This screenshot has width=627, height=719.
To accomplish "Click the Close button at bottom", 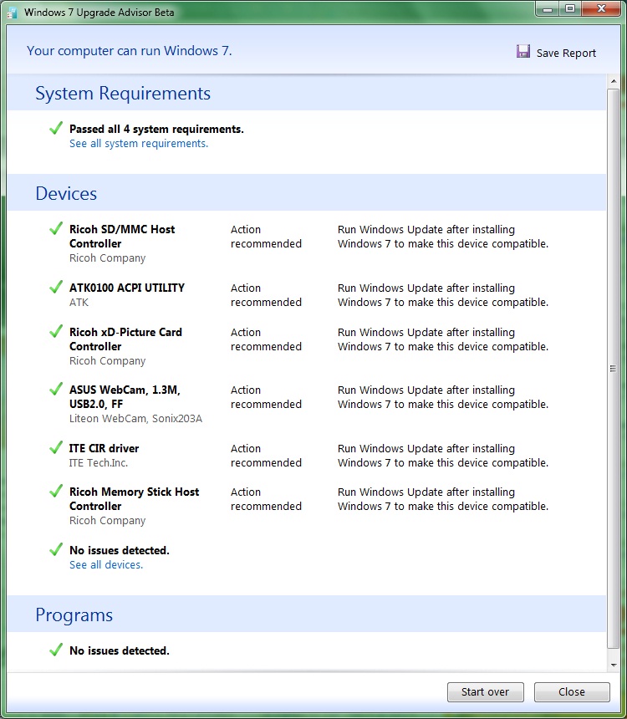I will click(x=572, y=692).
